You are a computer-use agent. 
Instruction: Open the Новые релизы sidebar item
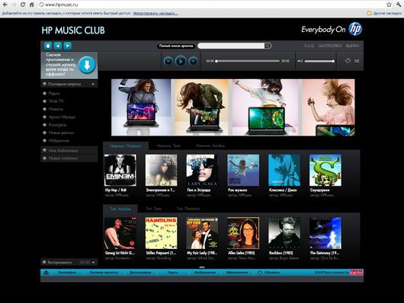pos(61,132)
